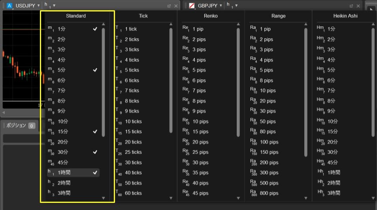Uncheck the 15分 favorite checkmark
This screenshot has width=377, height=210.
coord(95,131)
